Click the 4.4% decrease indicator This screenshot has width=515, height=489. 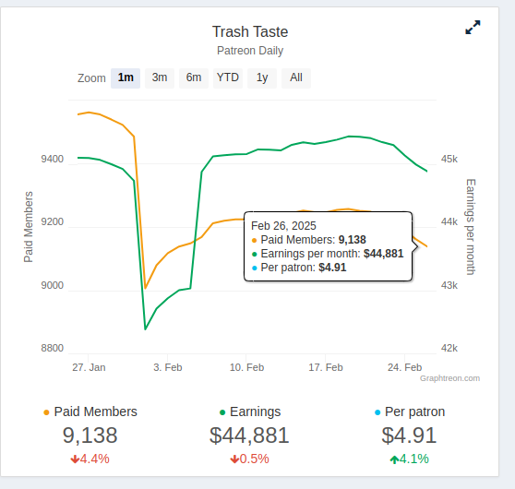point(90,459)
